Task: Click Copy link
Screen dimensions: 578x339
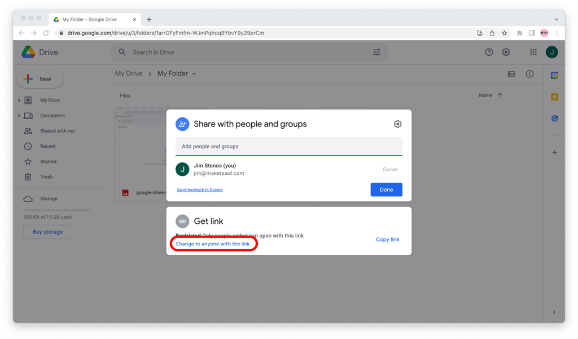Action: (387, 240)
